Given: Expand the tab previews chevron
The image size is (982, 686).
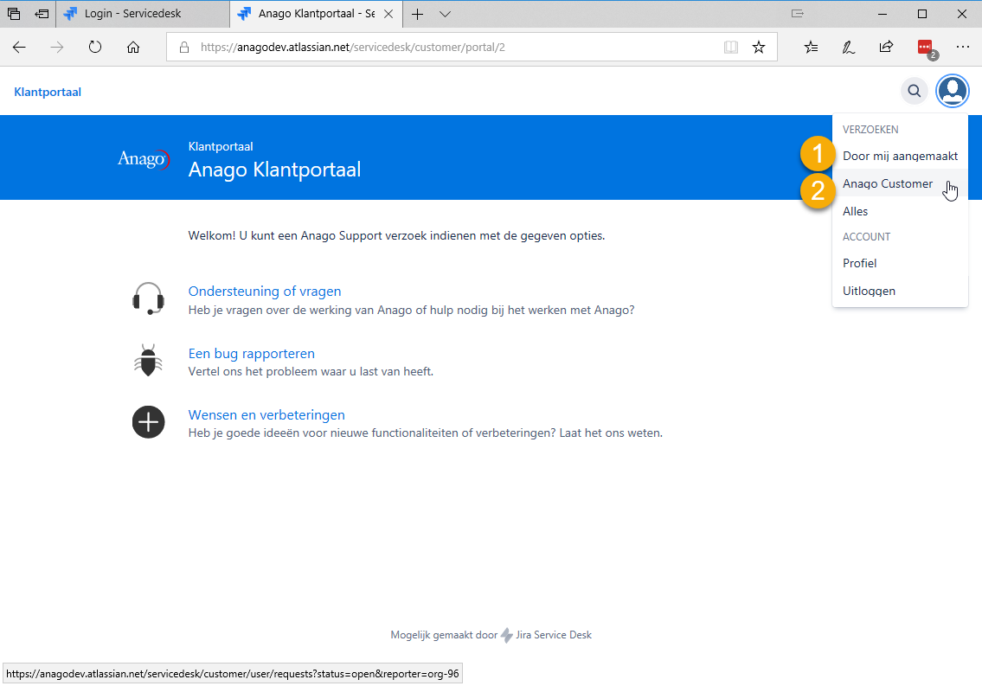Looking at the screenshot, I should 446,14.
